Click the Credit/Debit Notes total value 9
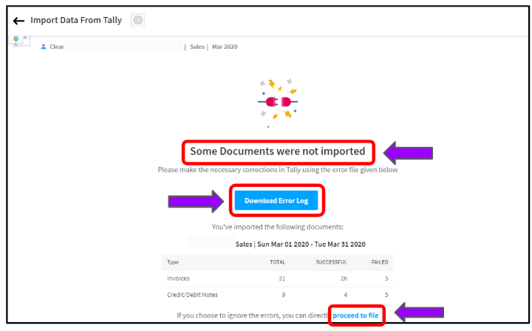The width and height of the screenshot is (532, 331). 284,295
